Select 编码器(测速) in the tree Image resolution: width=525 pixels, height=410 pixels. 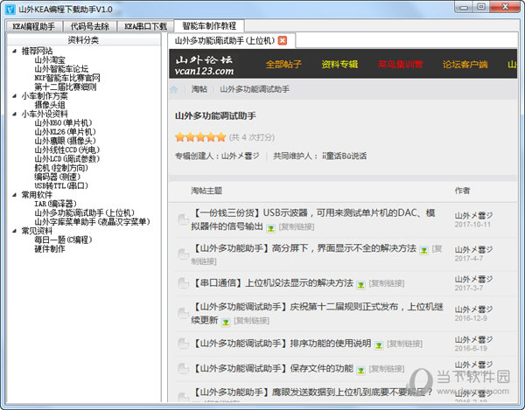[57, 177]
